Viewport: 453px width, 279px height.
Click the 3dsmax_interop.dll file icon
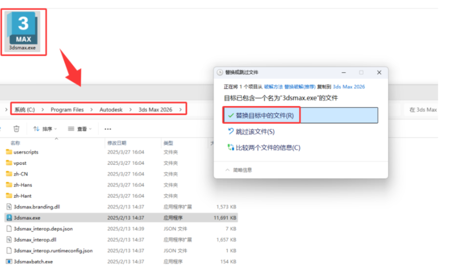(9, 240)
